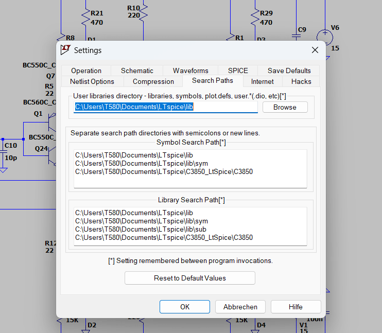Viewport: 382px width, 333px height.
Task: Open the Compression tab
Action: (153, 81)
